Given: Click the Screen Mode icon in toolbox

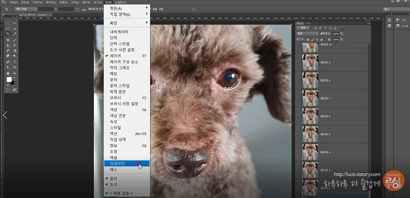Looking at the screenshot, I should 15,89.
